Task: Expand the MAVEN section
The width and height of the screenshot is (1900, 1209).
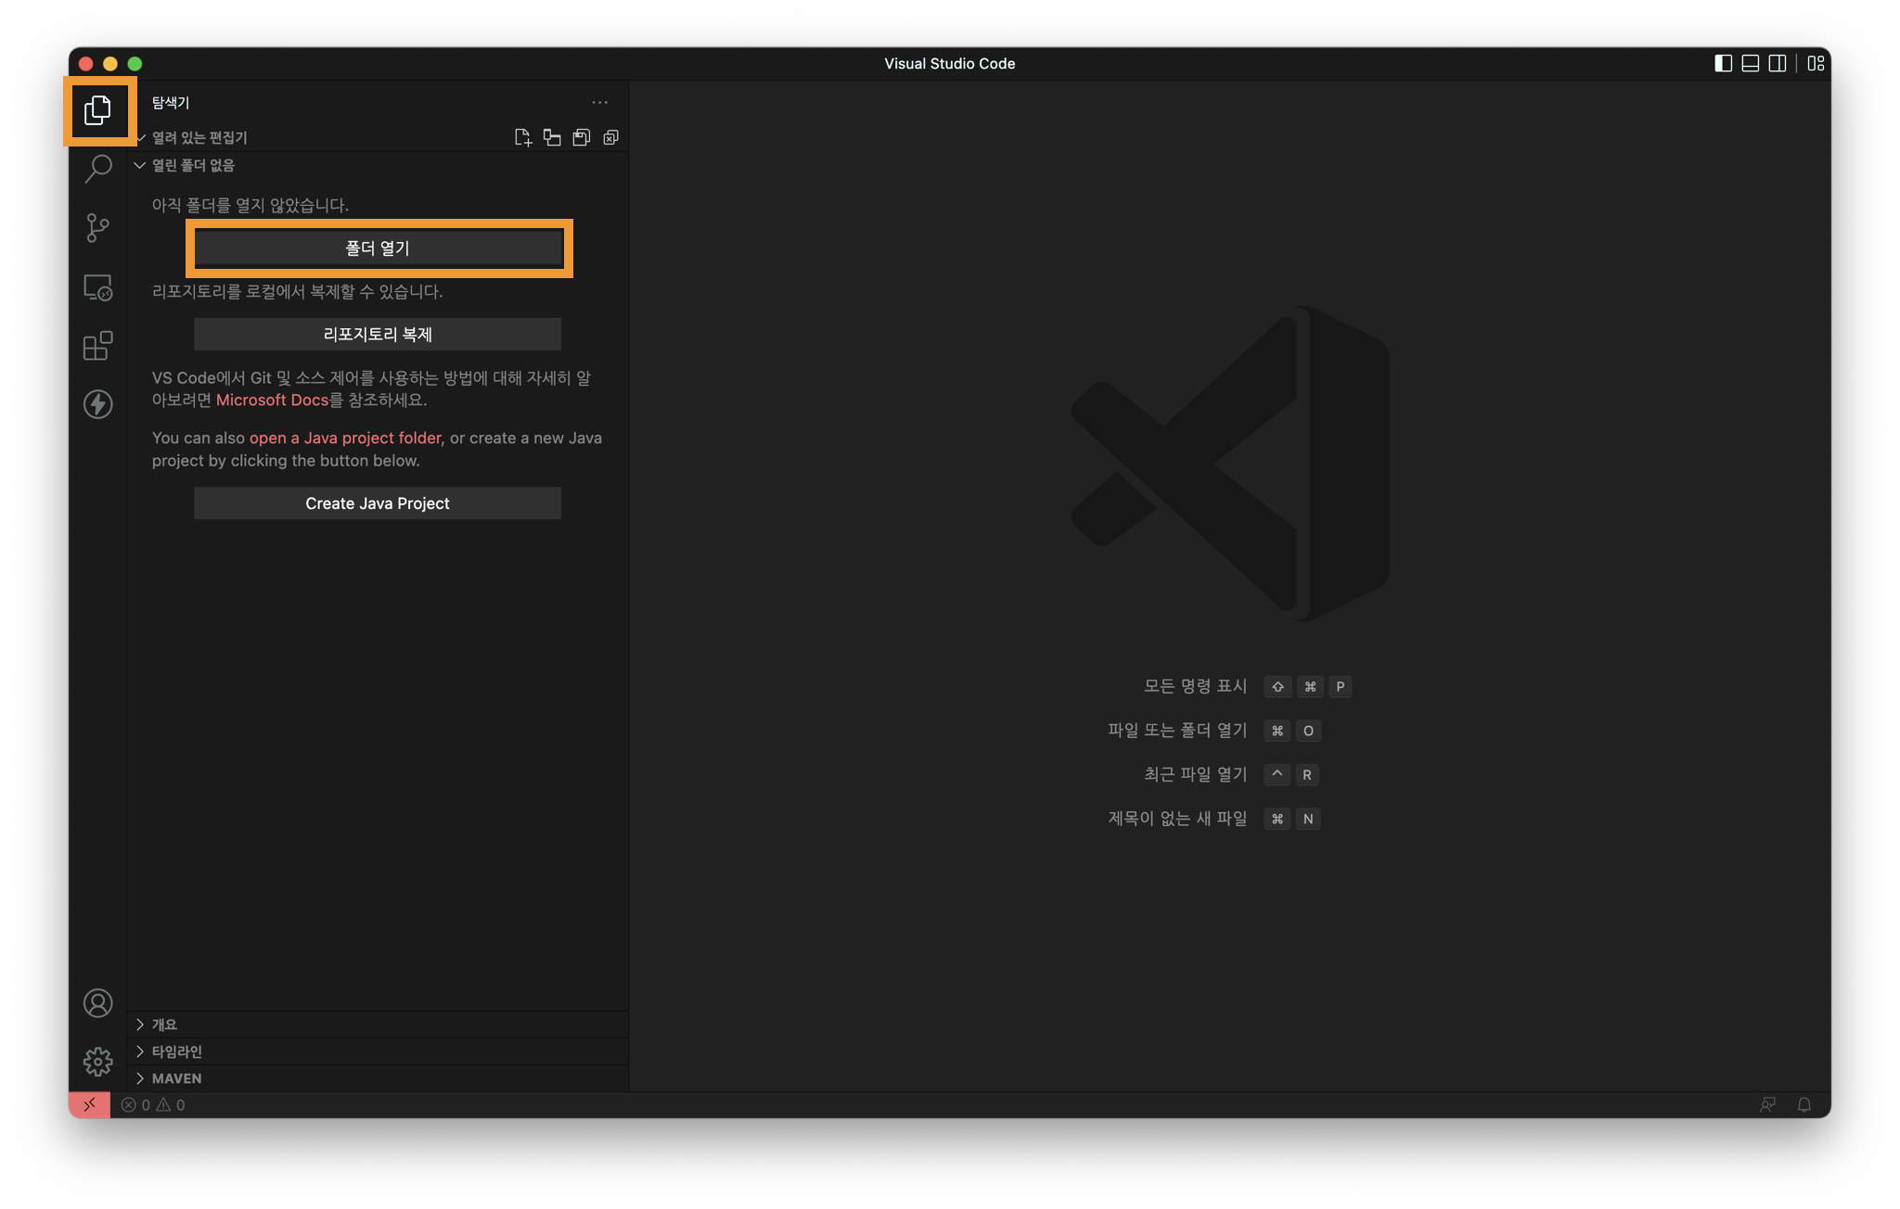Action: pyautogui.click(x=176, y=1078)
